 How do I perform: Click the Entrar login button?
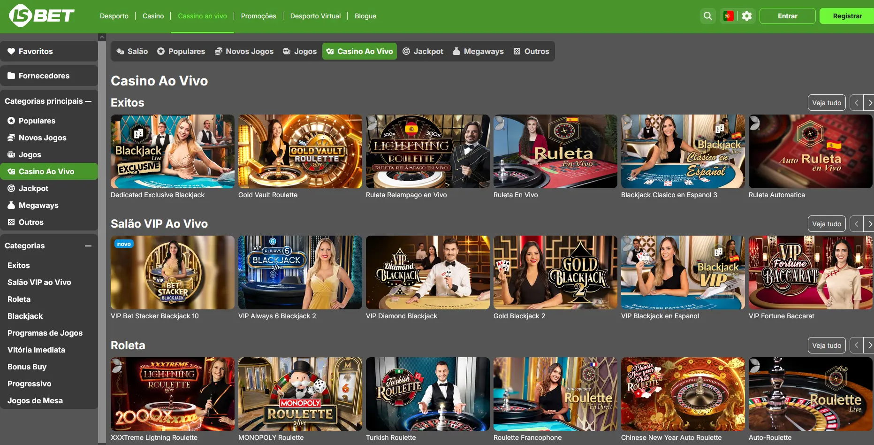click(x=788, y=16)
